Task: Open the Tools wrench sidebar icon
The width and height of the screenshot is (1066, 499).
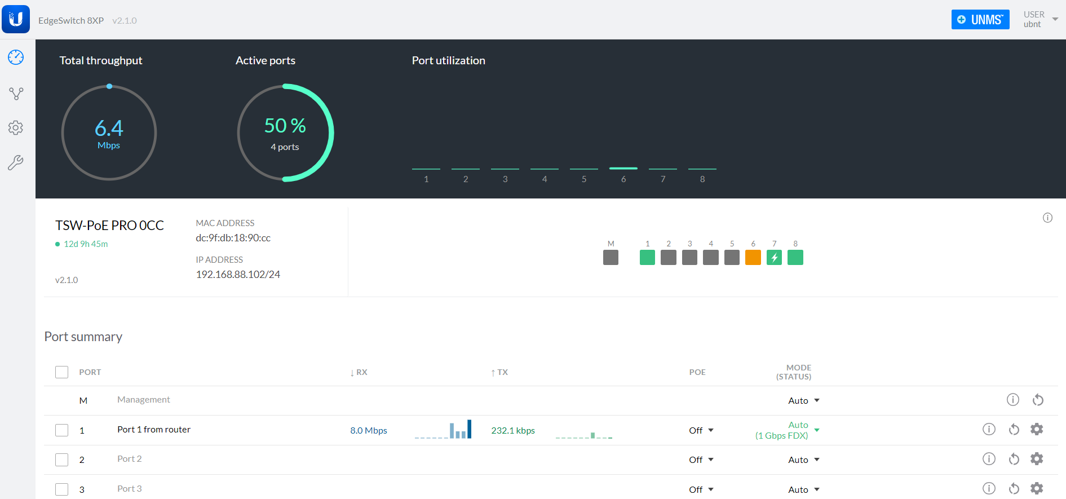Action: (x=16, y=163)
